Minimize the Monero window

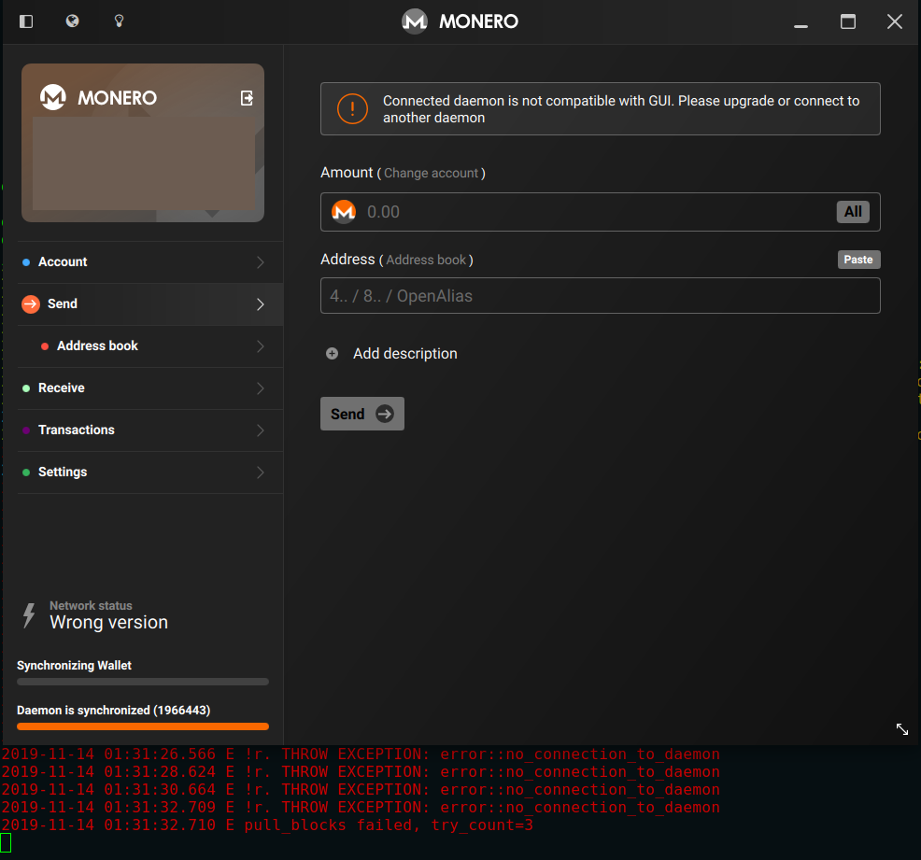801,26
